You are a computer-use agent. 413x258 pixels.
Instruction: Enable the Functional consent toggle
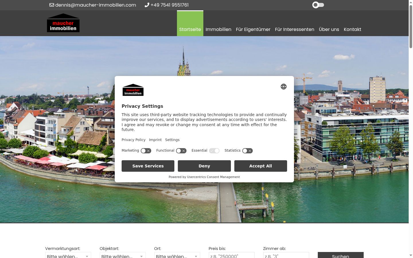click(181, 151)
